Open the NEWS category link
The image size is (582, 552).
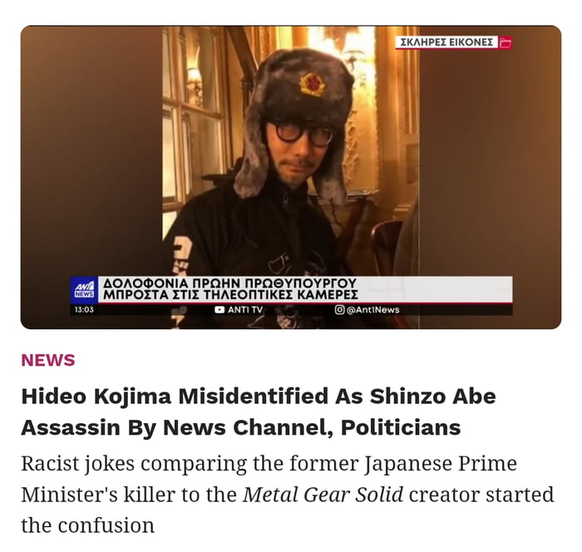pos(48,360)
